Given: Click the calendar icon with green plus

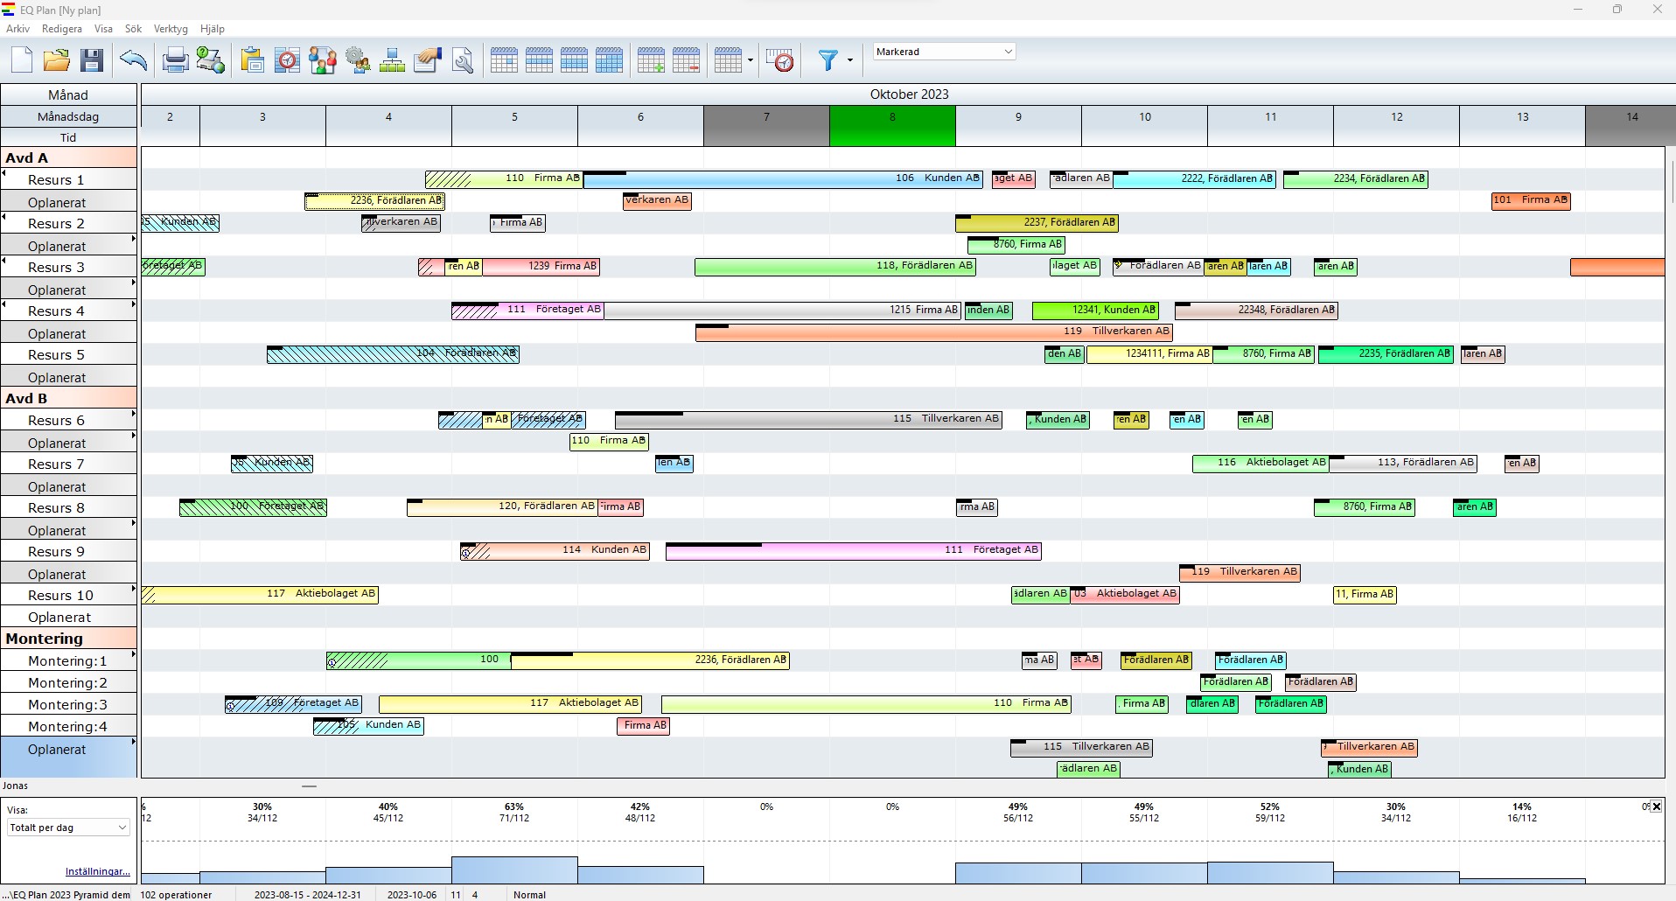Looking at the screenshot, I should pos(650,59).
